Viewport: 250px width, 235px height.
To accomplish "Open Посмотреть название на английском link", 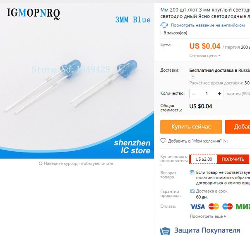I will [208, 25].
